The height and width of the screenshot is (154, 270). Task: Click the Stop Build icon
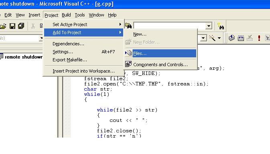250,38
